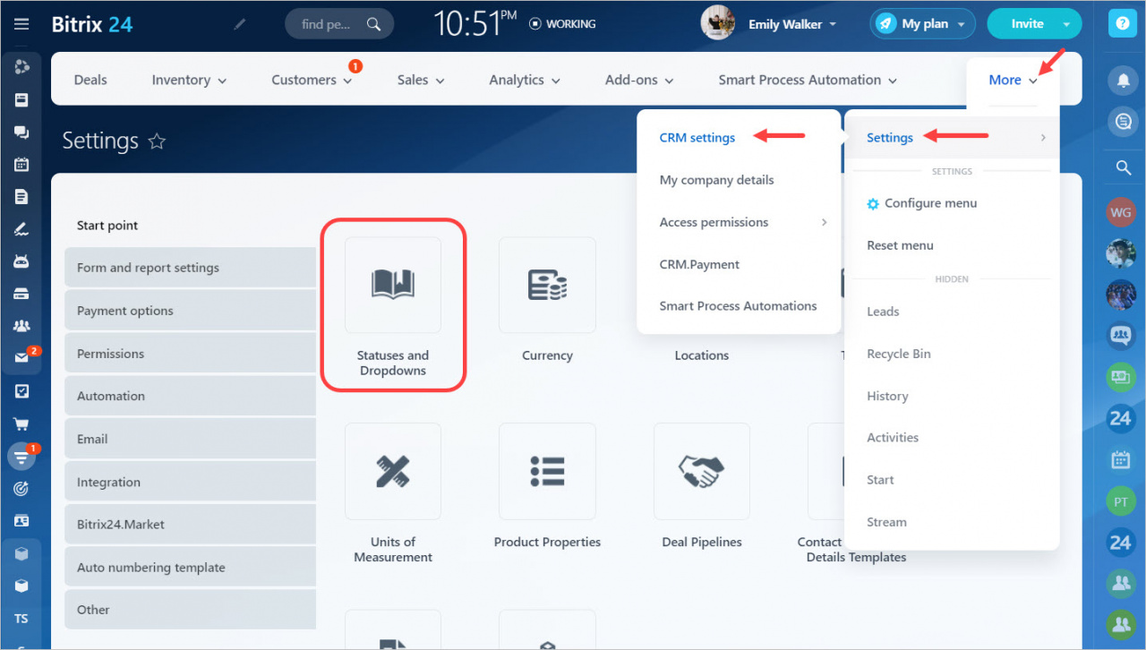Image resolution: width=1146 pixels, height=650 pixels.
Task: Open the Invite button dropdown arrow
Action: [x=1066, y=24]
